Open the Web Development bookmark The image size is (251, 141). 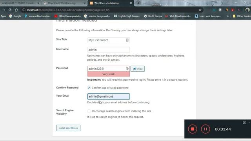(178, 16)
